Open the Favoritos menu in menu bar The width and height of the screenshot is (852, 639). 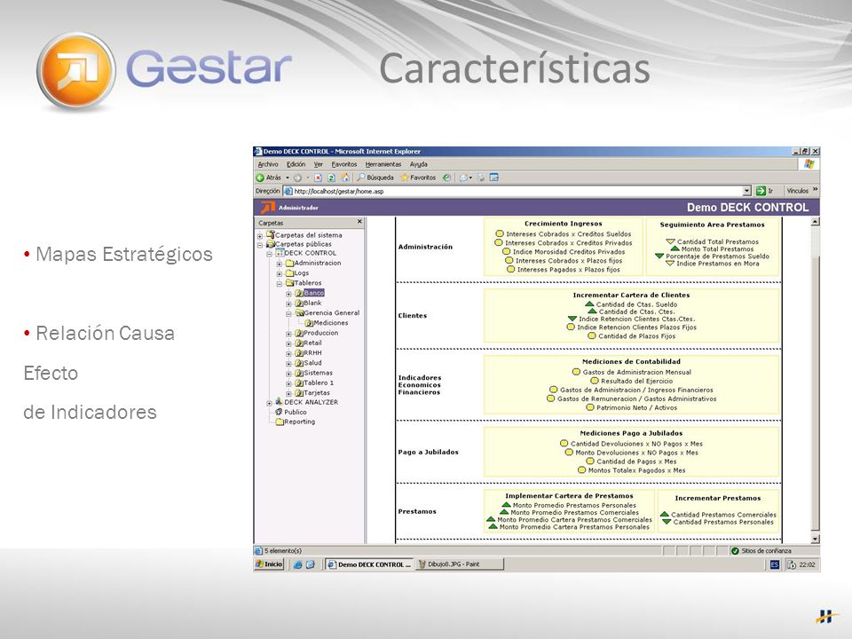point(344,164)
